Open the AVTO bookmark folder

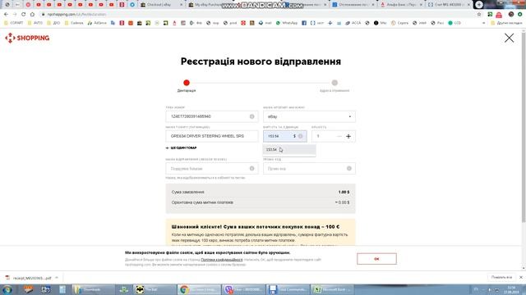point(35,23)
